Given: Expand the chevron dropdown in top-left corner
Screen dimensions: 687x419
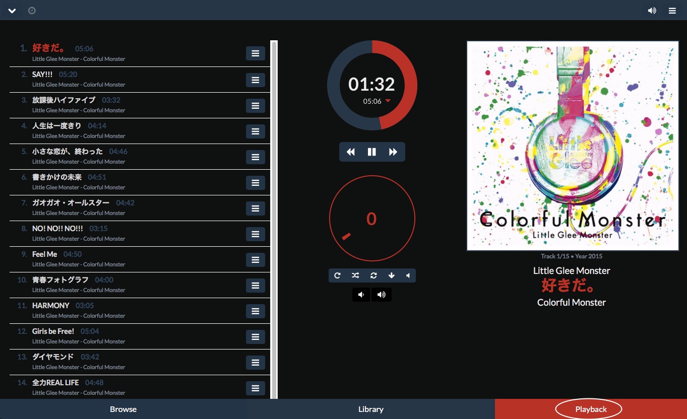Looking at the screenshot, I should [x=12, y=10].
